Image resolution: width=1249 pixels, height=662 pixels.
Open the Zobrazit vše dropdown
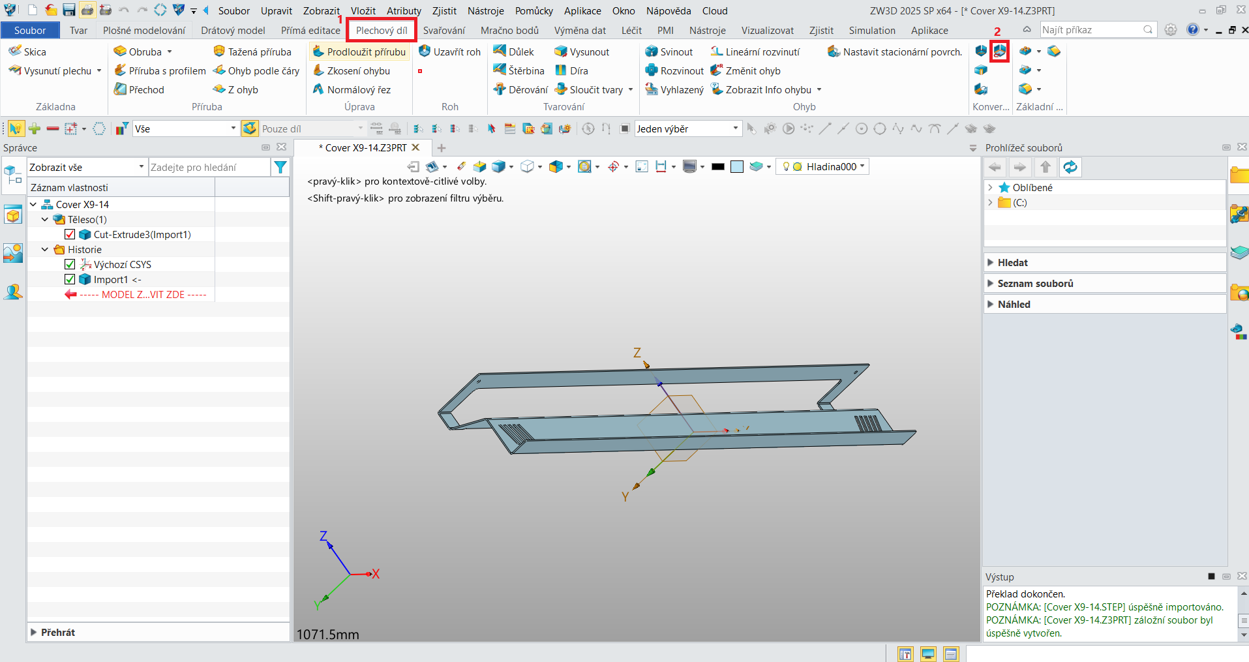tap(87, 168)
